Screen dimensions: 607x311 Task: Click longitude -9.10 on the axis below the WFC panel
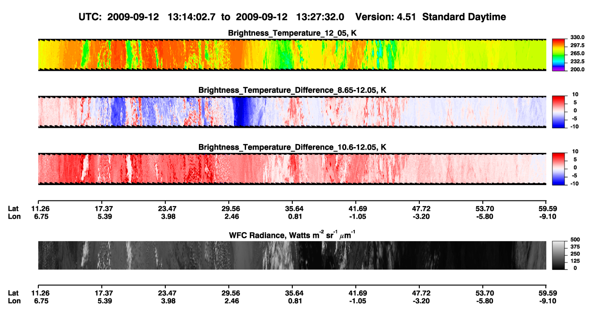coord(548,301)
